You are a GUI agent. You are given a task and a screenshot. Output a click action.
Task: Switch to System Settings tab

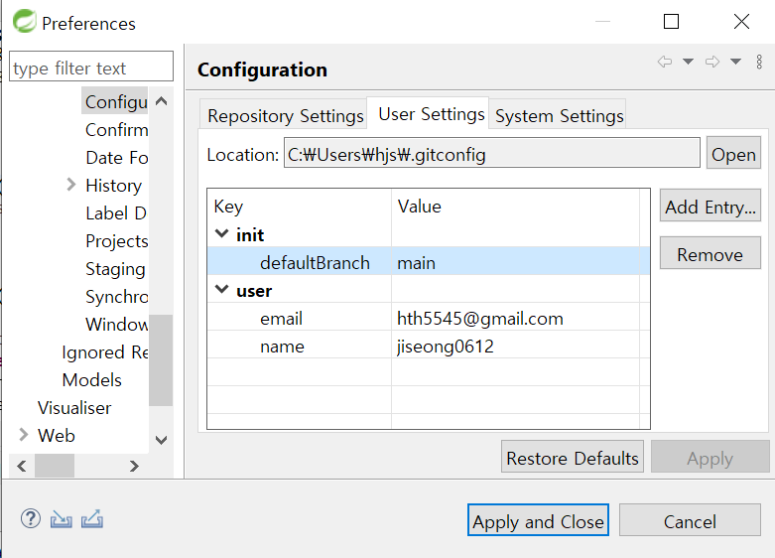pyautogui.click(x=559, y=116)
